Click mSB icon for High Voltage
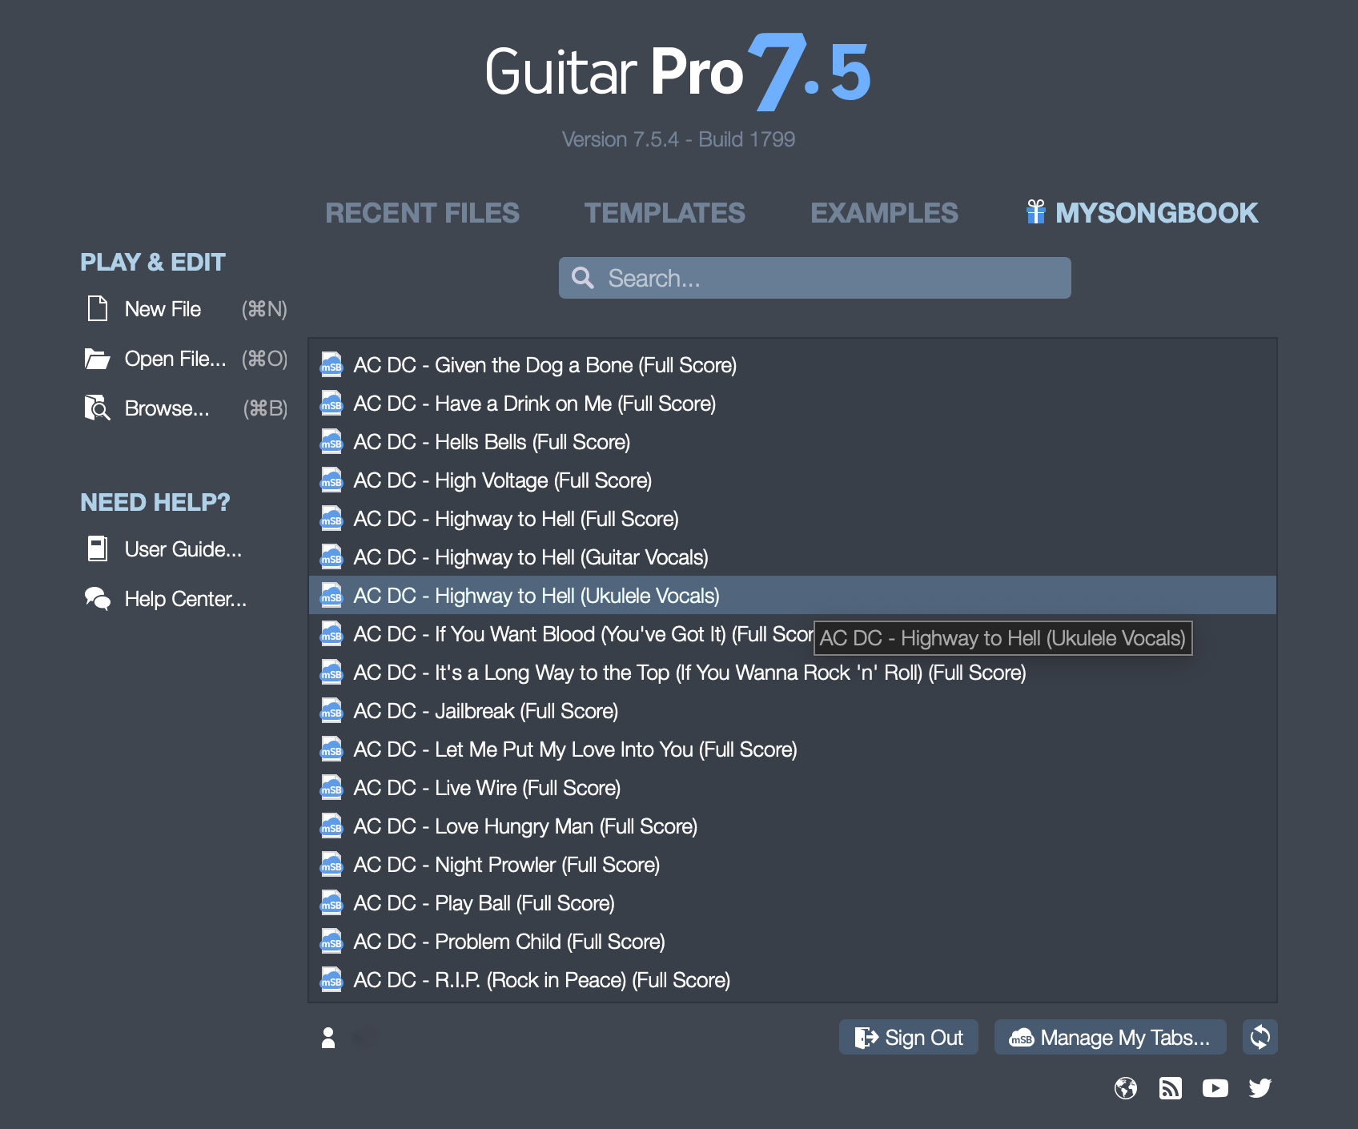 click(x=331, y=480)
